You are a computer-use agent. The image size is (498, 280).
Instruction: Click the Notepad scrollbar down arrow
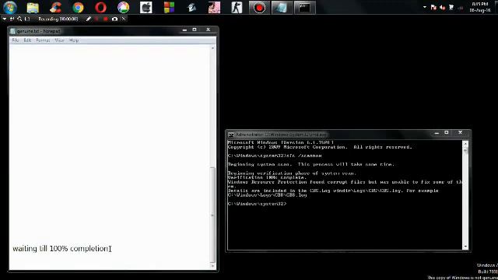coord(212,266)
